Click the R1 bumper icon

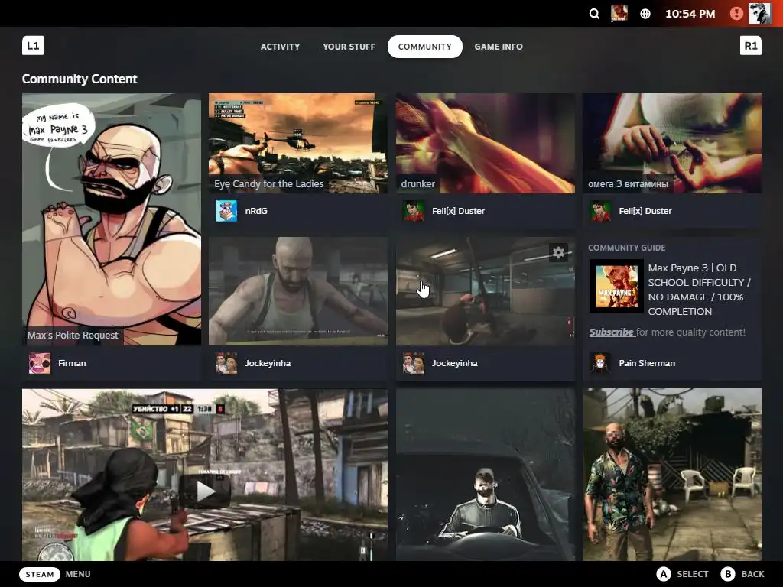coord(751,45)
